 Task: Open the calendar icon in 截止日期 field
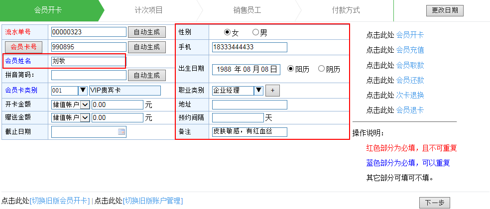pyautogui.click(x=121, y=131)
